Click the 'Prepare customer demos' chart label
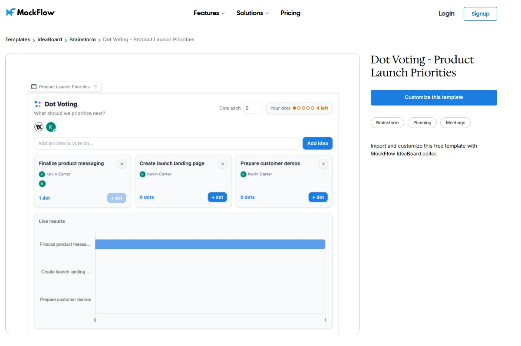The width and height of the screenshot is (521, 346). click(x=66, y=300)
